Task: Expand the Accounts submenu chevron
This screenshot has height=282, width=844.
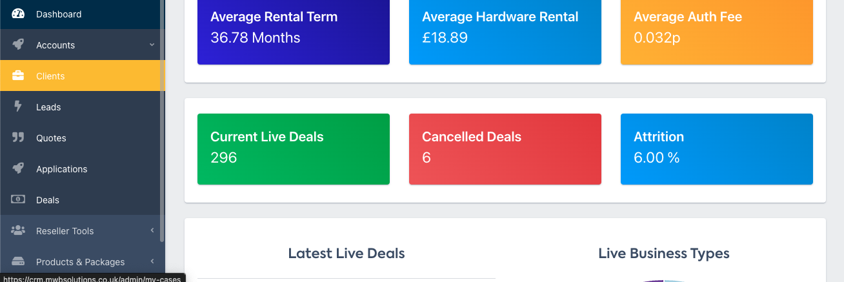Action: (x=152, y=45)
